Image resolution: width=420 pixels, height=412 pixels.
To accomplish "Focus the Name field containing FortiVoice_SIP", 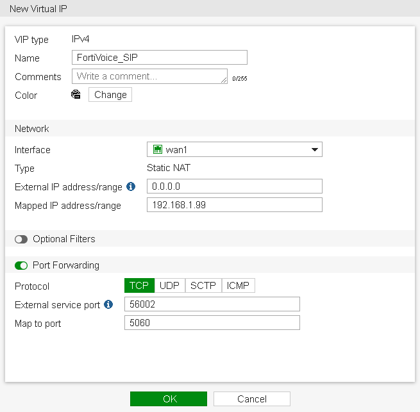I will point(159,58).
